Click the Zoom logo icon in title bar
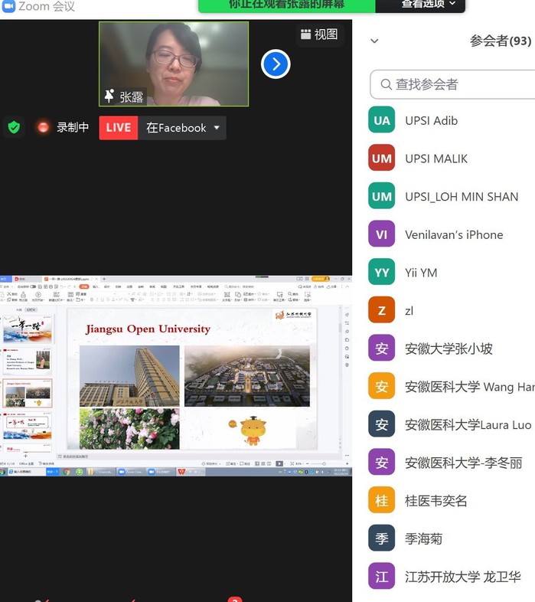The width and height of the screenshot is (535, 602). pyautogui.click(x=8, y=7)
